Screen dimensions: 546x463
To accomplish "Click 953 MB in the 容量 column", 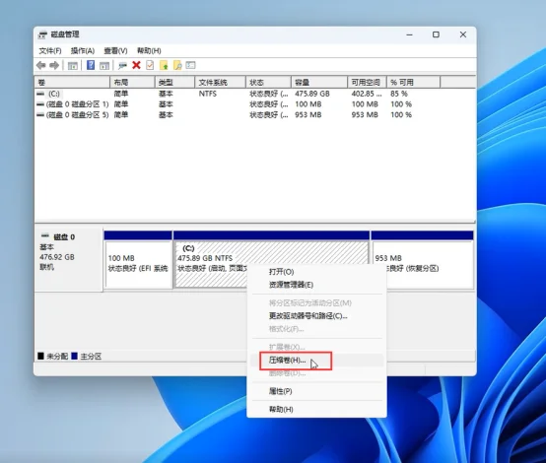I will coord(307,115).
